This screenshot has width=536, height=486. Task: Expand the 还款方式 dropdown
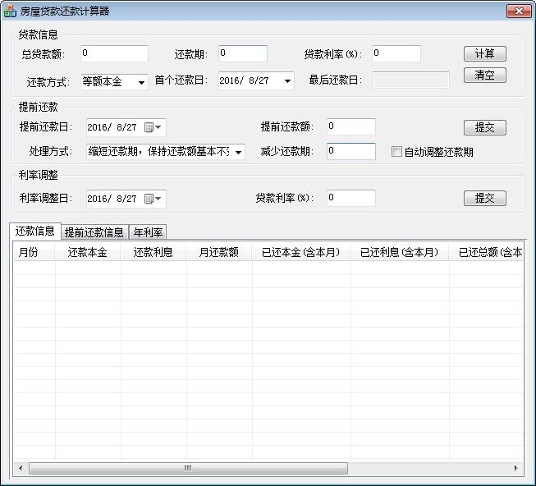tap(141, 82)
